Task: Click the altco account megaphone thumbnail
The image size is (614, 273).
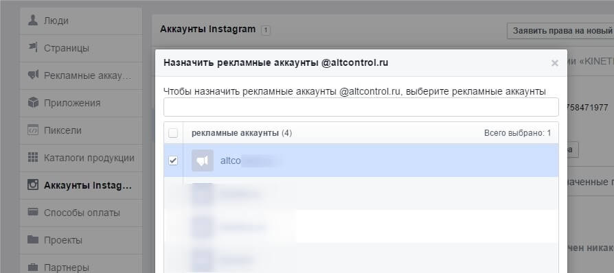Action: pyautogui.click(x=203, y=161)
